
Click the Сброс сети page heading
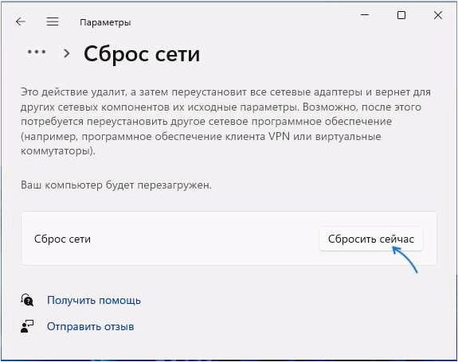click(142, 54)
